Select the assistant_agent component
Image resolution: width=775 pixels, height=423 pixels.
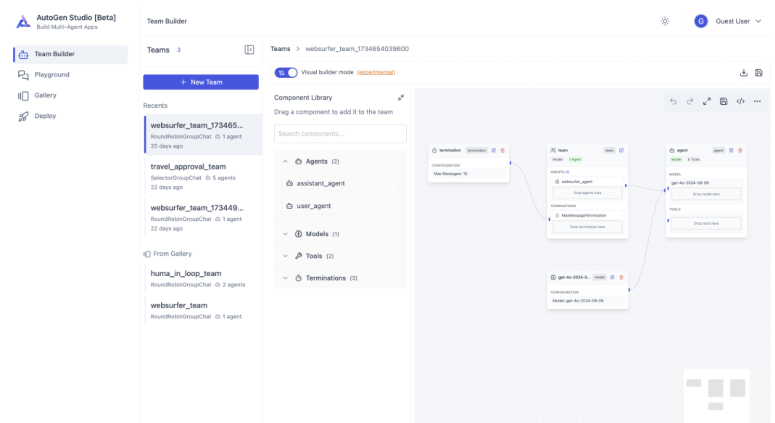point(340,183)
